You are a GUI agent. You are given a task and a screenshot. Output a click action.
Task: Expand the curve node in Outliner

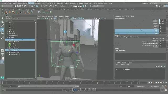tap(8, 31)
